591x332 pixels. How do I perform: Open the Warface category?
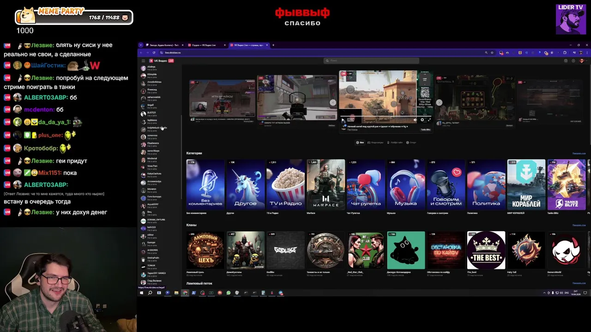coord(326,184)
